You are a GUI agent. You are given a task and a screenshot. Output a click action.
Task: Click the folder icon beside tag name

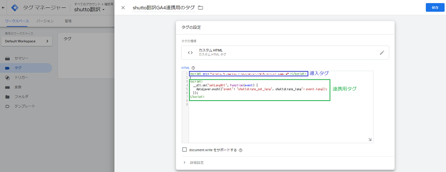[201, 8]
